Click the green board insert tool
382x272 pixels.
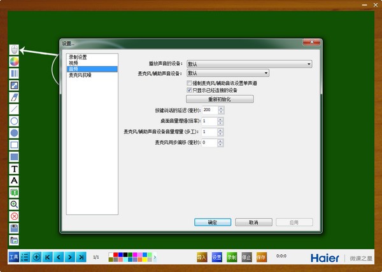tap(14, 193)
